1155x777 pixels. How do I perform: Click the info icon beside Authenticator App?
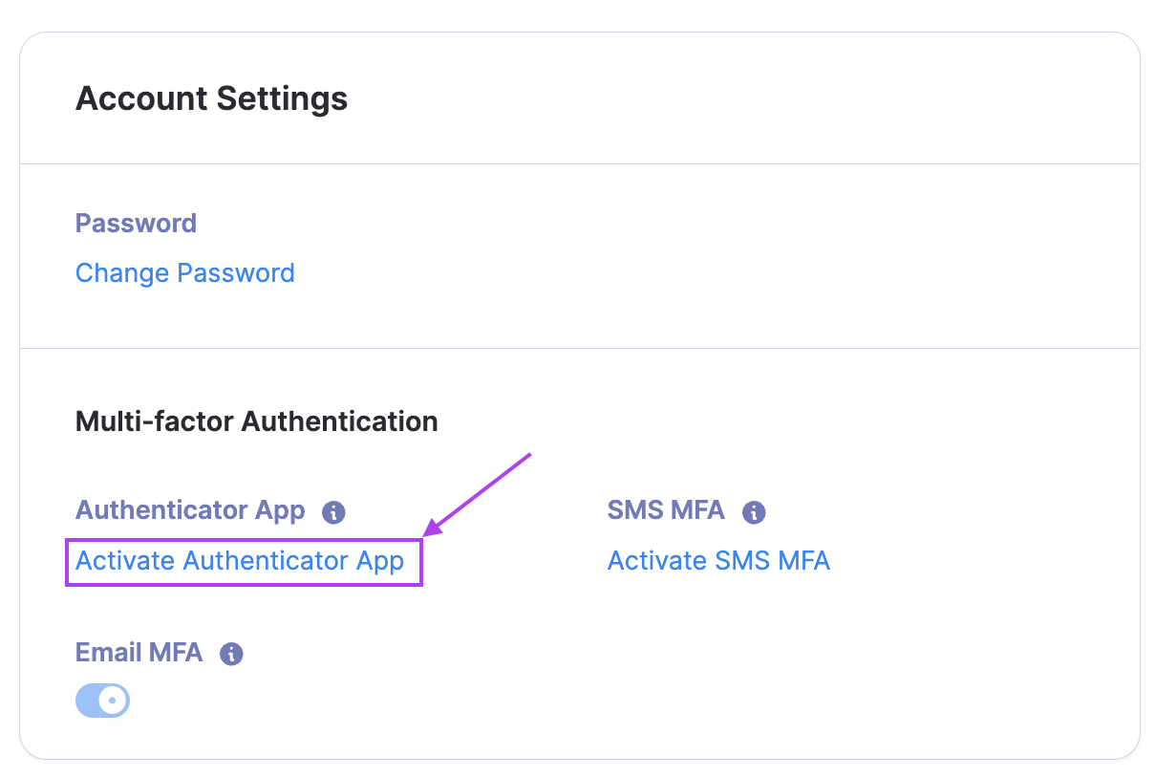click(333, 512)
